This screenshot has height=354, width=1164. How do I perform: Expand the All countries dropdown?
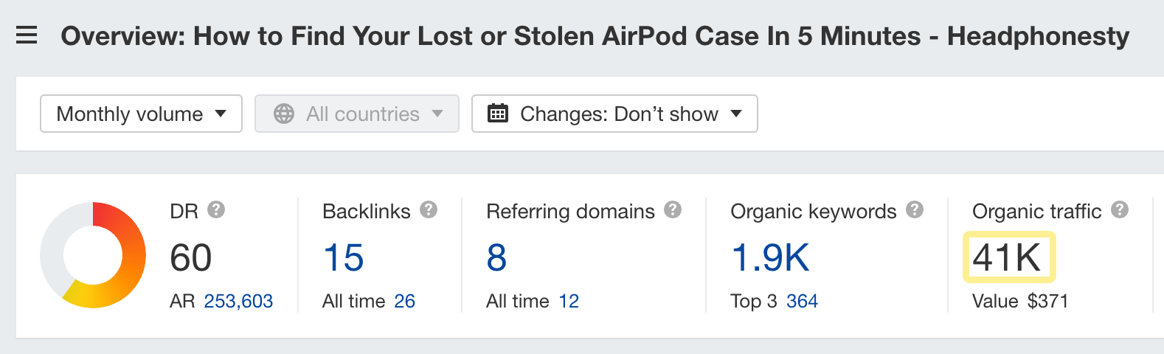click(x=357, y=114)
